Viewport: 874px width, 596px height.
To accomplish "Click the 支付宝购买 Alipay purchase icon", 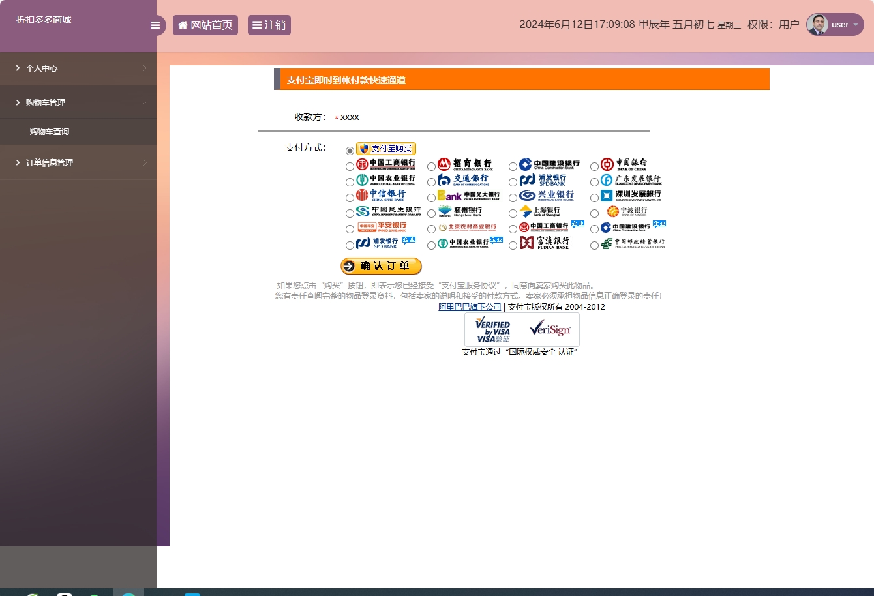I will coord(385,149).
